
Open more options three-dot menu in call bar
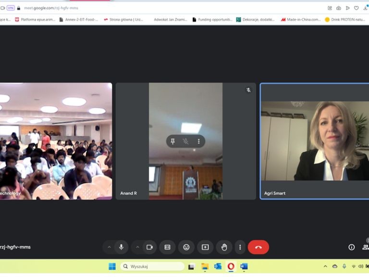point(240,247)
